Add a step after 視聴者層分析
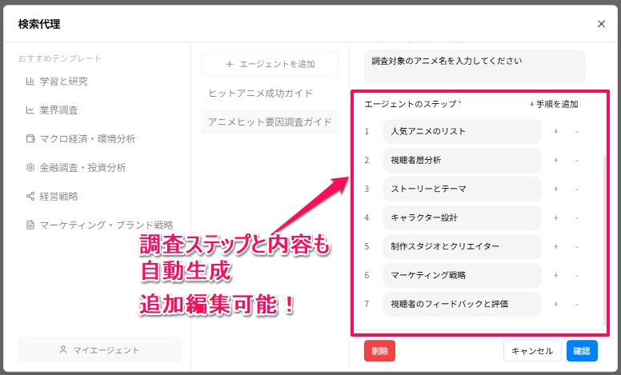 pos(555,160)
